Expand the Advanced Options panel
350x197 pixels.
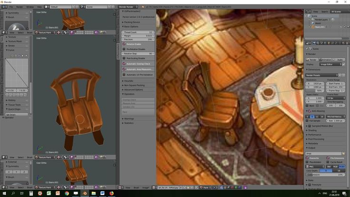point(133,89)
